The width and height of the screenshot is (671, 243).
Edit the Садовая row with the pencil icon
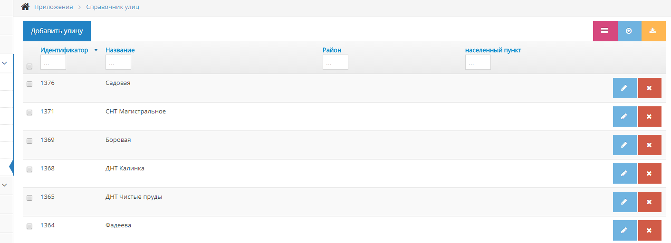click(x=624, y=88)
